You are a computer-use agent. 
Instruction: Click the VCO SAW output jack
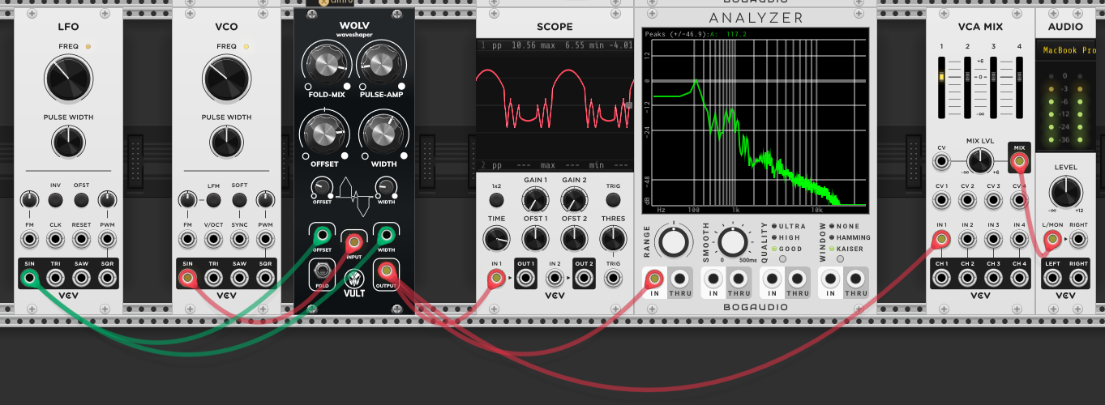coord(239,278)
